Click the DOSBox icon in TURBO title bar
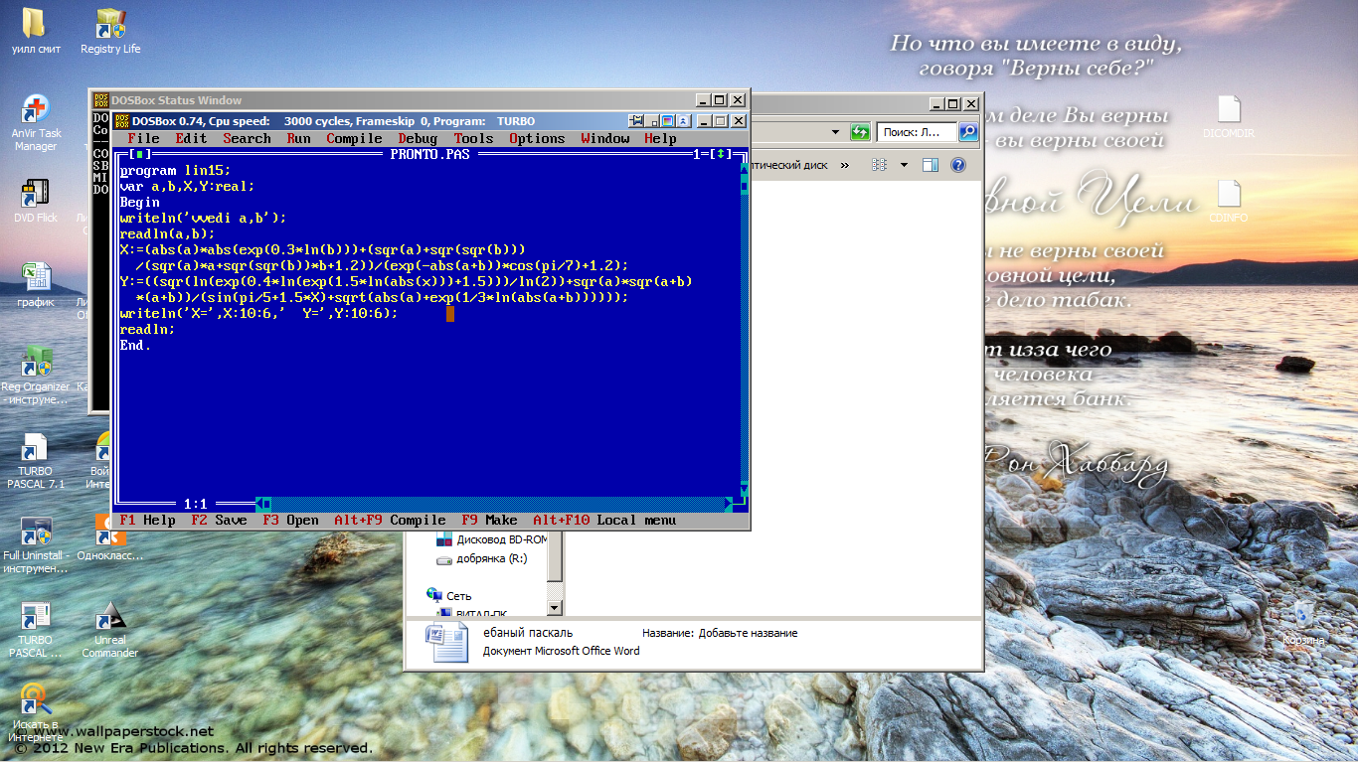 coord(121,121)
